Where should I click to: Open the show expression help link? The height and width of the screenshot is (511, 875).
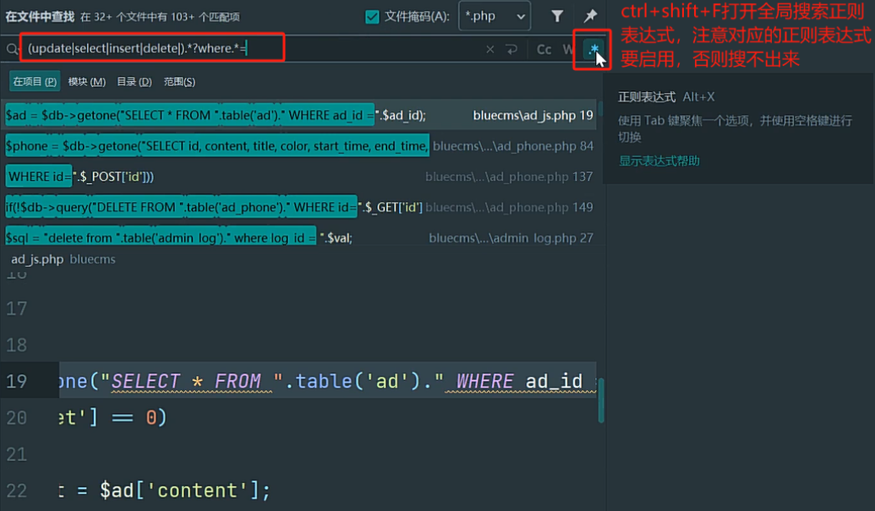pos(659,161)
